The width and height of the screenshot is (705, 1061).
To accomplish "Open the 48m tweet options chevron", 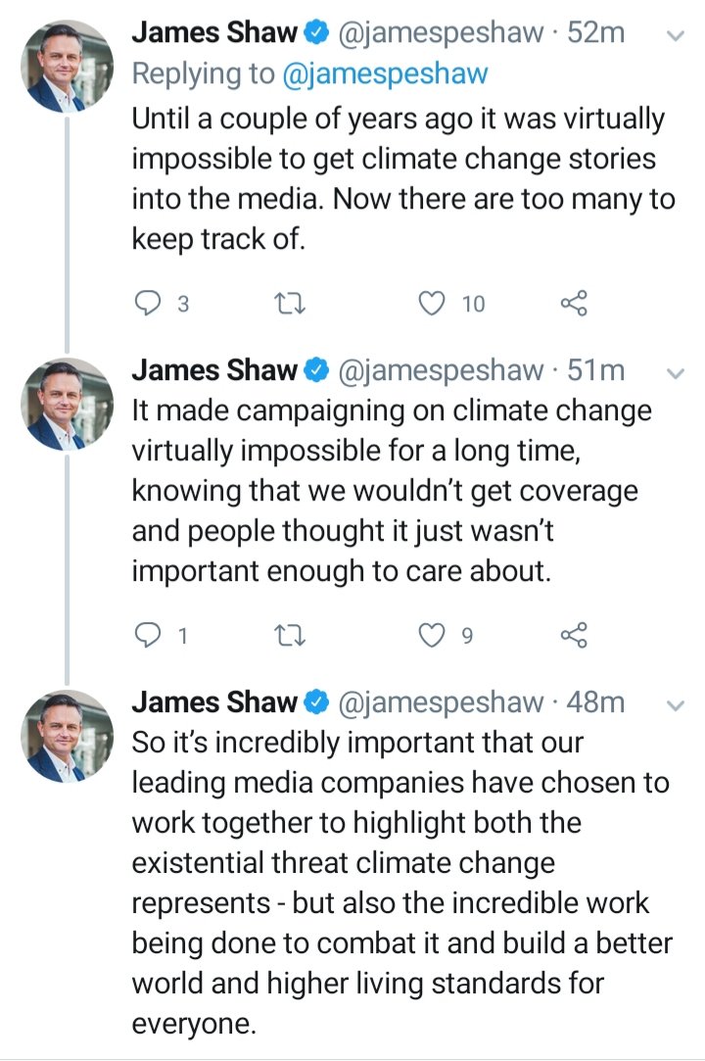I will (x=674, y=704).
